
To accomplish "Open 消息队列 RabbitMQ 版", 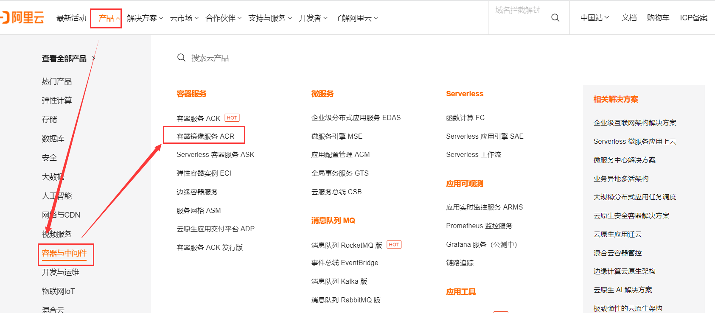I will (x=346, y=300).
